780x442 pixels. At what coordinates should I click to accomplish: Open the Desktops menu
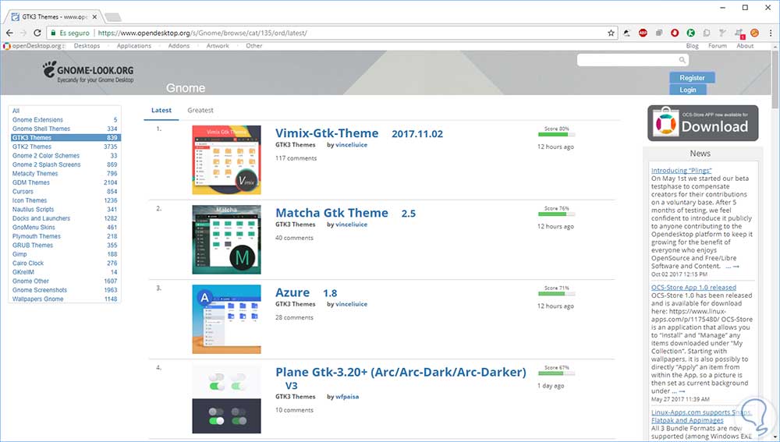[x=87, y=46]
